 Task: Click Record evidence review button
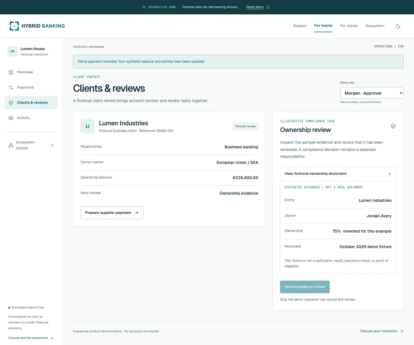305,287
